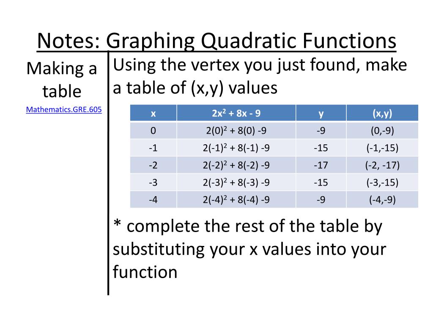The width and height of the screenshot is (433, 324).
Task: Click the (x,y) column header
Action: click(x=382, y=113)
